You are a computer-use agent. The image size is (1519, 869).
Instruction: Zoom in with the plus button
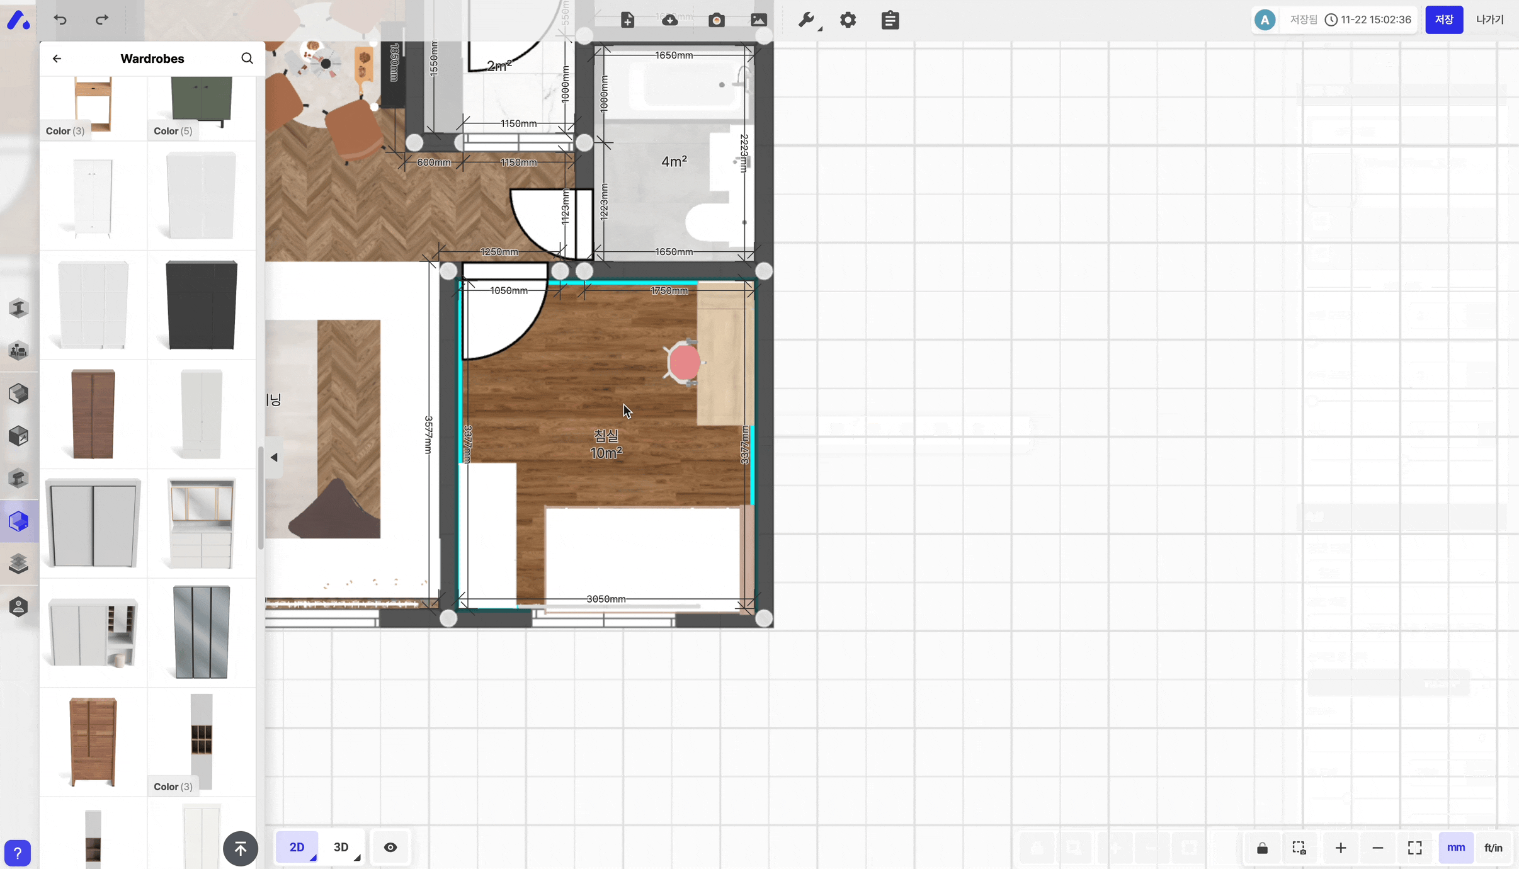pos(1341,848)
